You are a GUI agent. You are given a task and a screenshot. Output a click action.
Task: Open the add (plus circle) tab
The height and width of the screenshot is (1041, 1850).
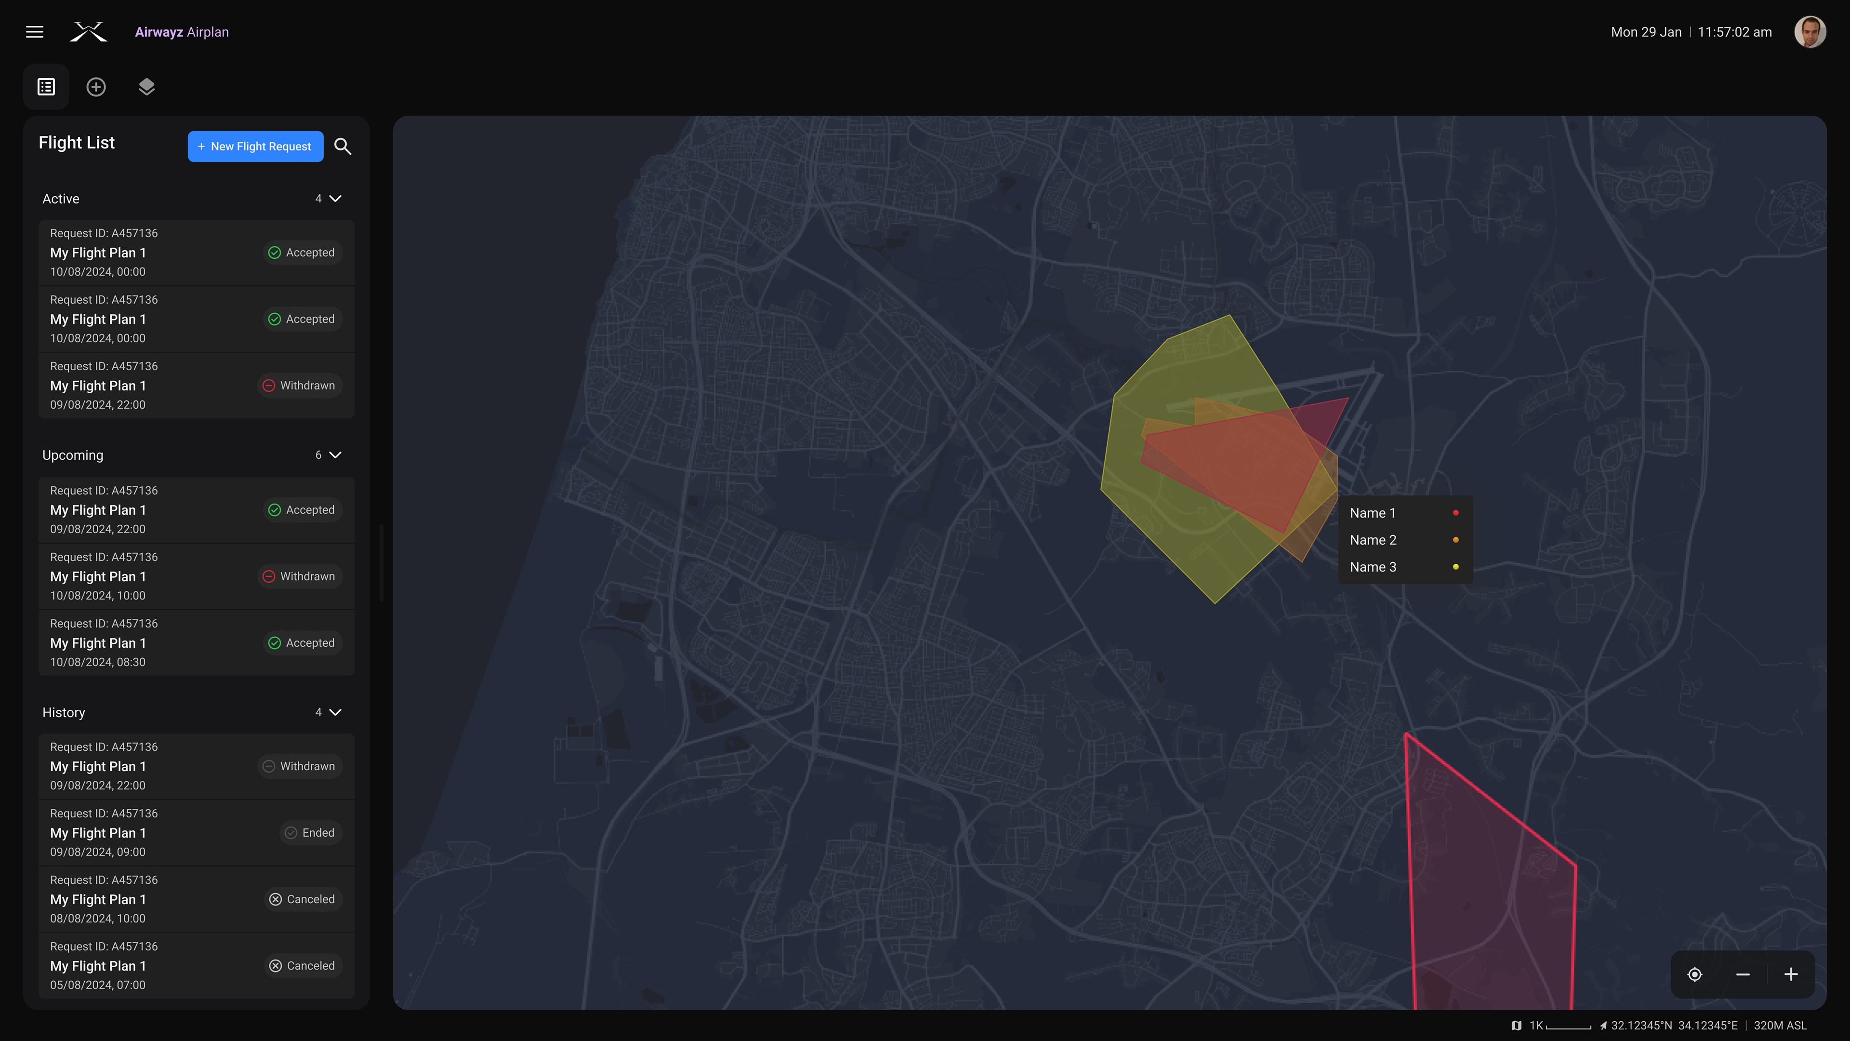tap(96, 87)
